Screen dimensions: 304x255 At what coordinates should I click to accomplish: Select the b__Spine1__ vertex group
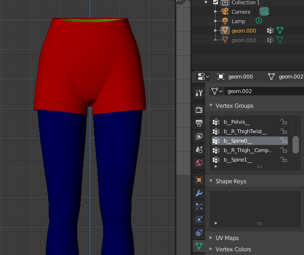[250, 160]
